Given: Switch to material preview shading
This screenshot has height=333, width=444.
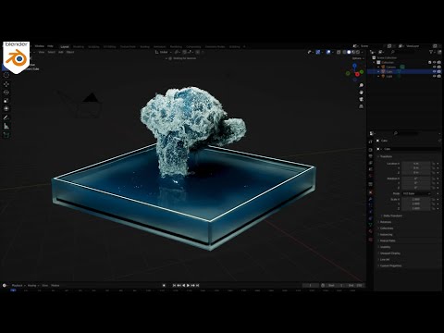Looking at the screenshot, I should [353, 52].
